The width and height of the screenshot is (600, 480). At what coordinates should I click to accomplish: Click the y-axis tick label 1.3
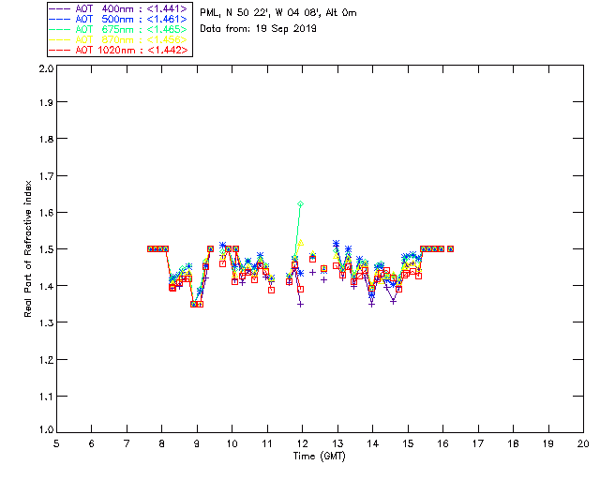point(46,322)
